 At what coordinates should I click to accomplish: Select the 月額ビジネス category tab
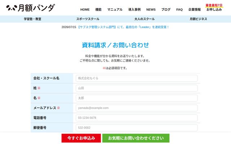198,19
